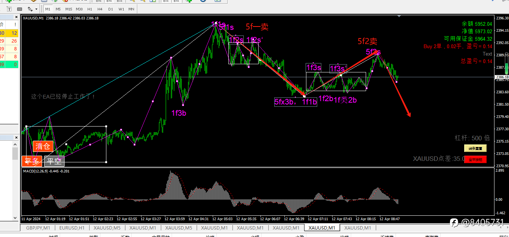Viewport: 509px width, 237px height.
Task: Click the 可用保证金 5964.32 text
Action: tap(468, 38)
